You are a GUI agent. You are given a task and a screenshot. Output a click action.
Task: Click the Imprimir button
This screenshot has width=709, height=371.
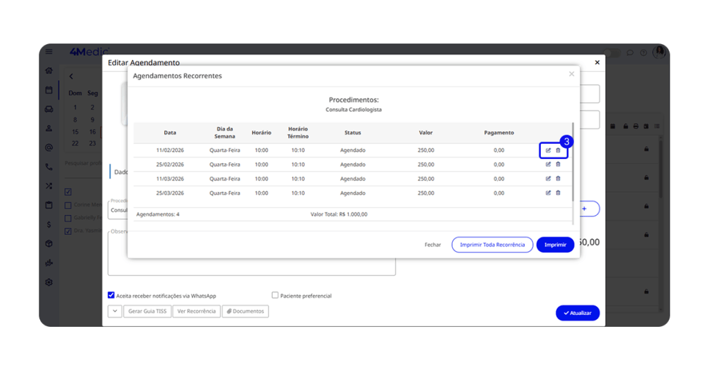coord(555,245)
